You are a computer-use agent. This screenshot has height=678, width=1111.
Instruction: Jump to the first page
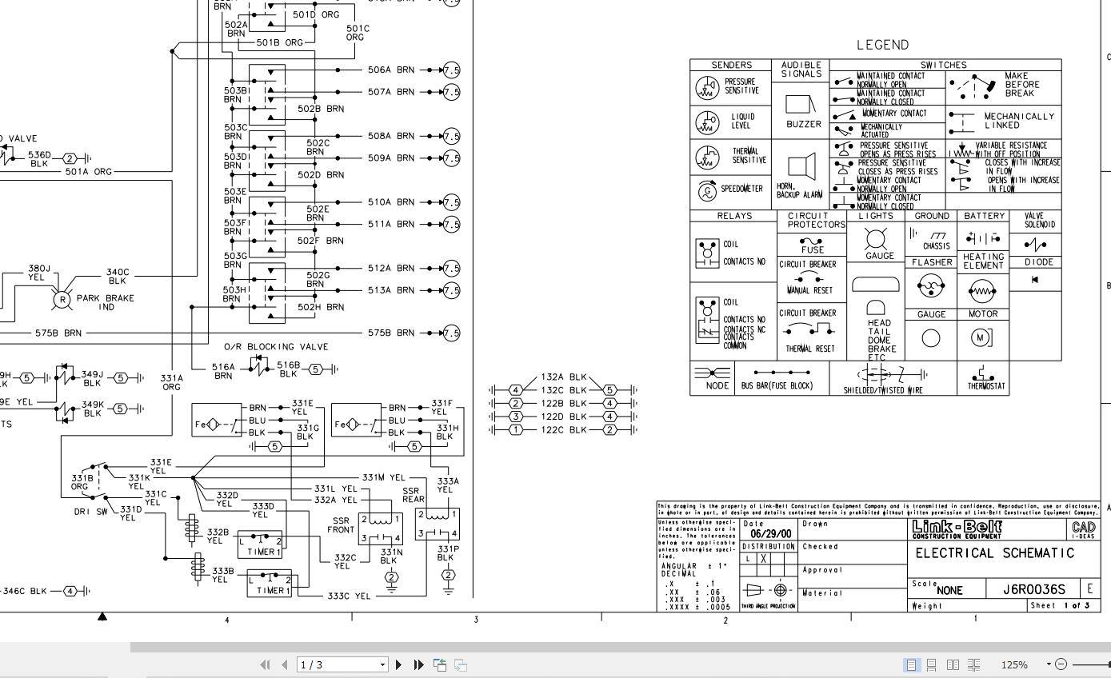click(x=264, y=664)
